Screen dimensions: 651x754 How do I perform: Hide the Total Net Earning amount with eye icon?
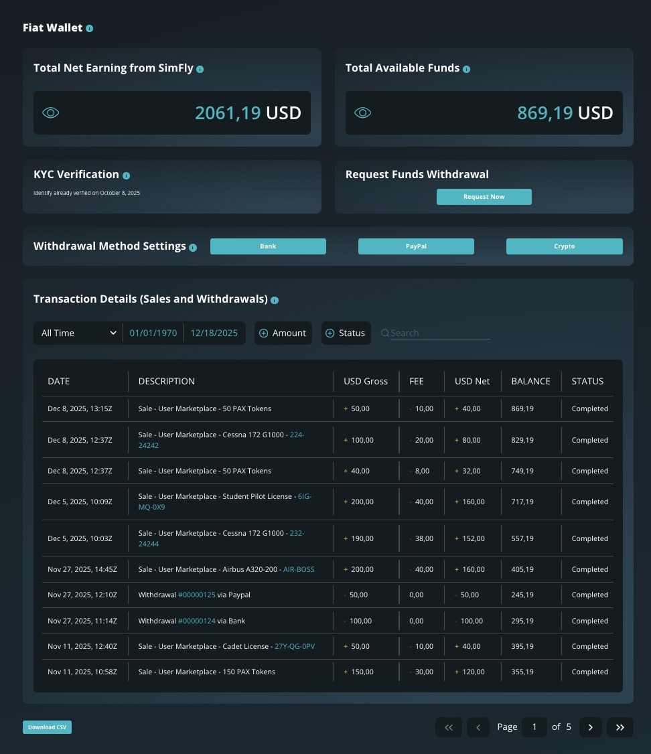click(x=50, y=112)
